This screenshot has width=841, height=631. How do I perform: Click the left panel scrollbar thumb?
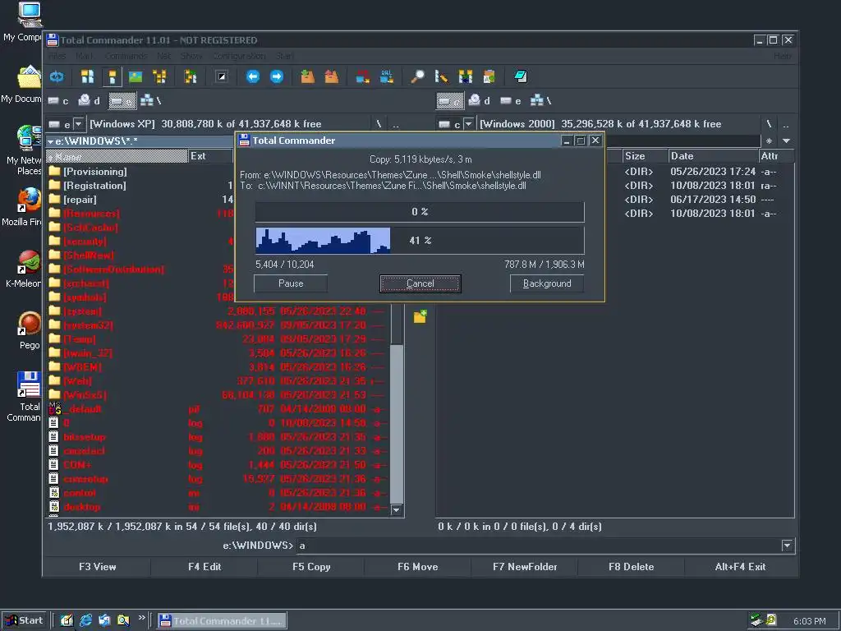click(x=397, y=423)
